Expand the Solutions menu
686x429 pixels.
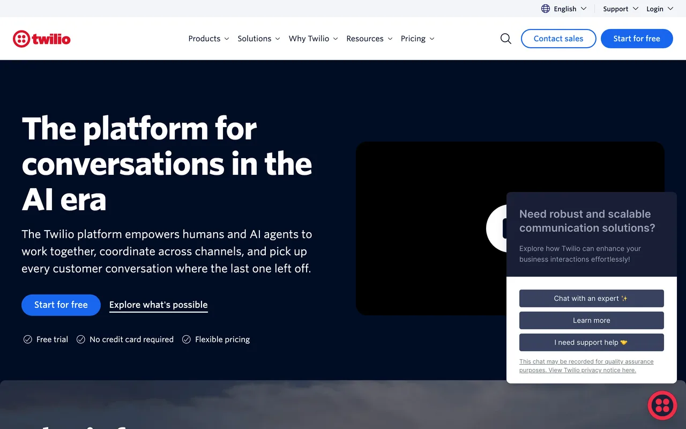point(259,39)
